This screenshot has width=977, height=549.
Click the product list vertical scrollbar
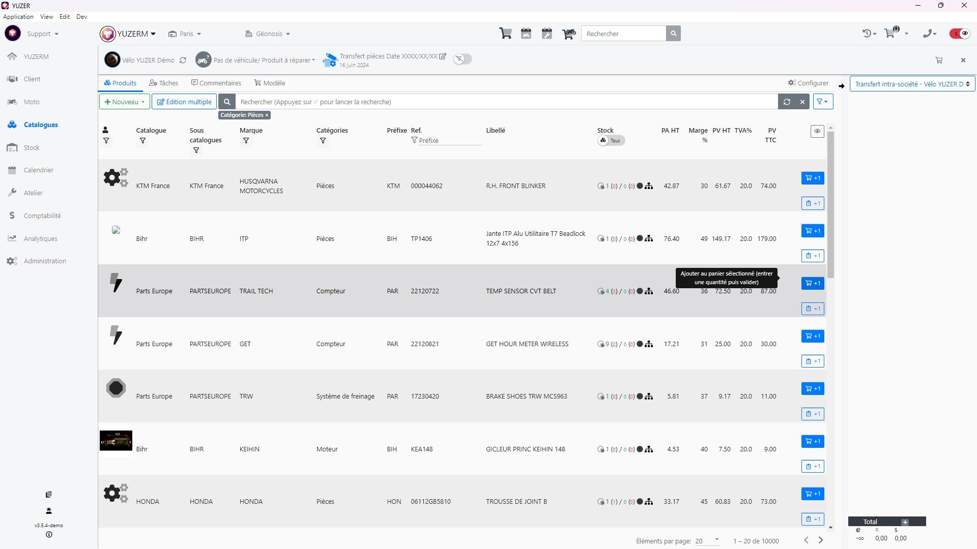point(830,203)
